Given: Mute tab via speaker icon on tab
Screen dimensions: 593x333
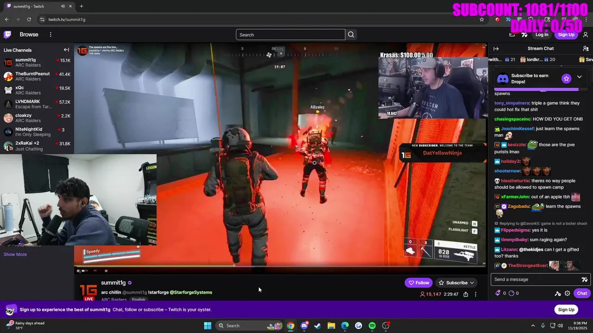Looking at the screenshot, I should click(63, 6).
